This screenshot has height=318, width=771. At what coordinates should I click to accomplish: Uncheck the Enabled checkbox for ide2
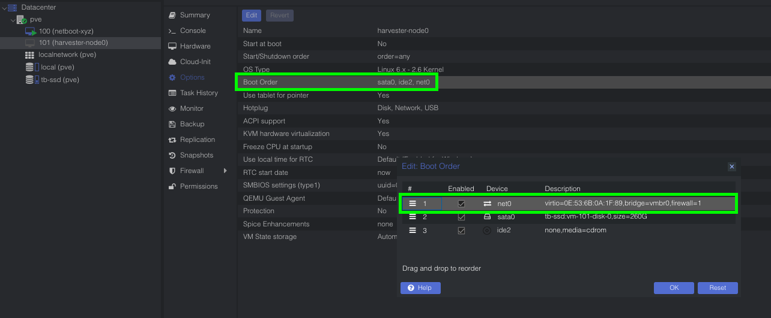tap(461, 230)
